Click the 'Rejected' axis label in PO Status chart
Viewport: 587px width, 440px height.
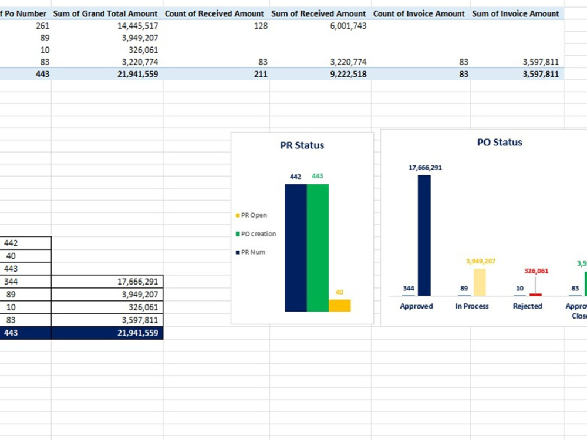pos(528,306)
